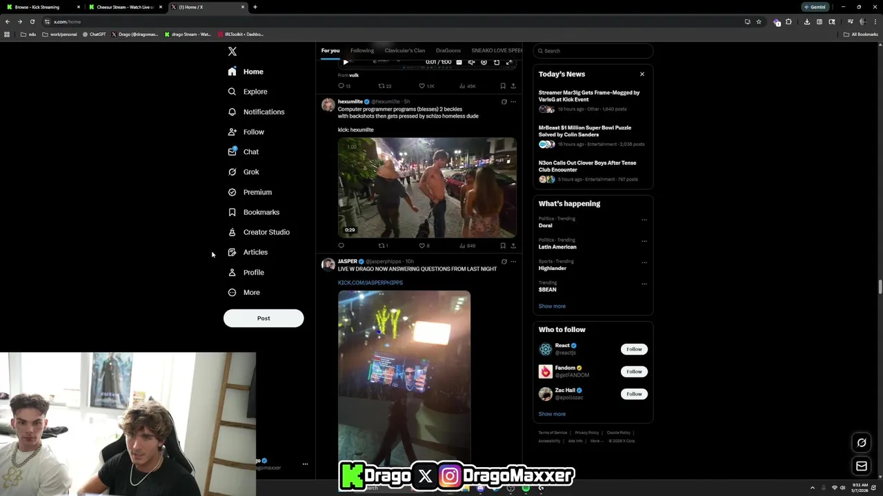This screenshot has height=496, width=883.
Task: Play the video at the top
Action: [346, 62]
